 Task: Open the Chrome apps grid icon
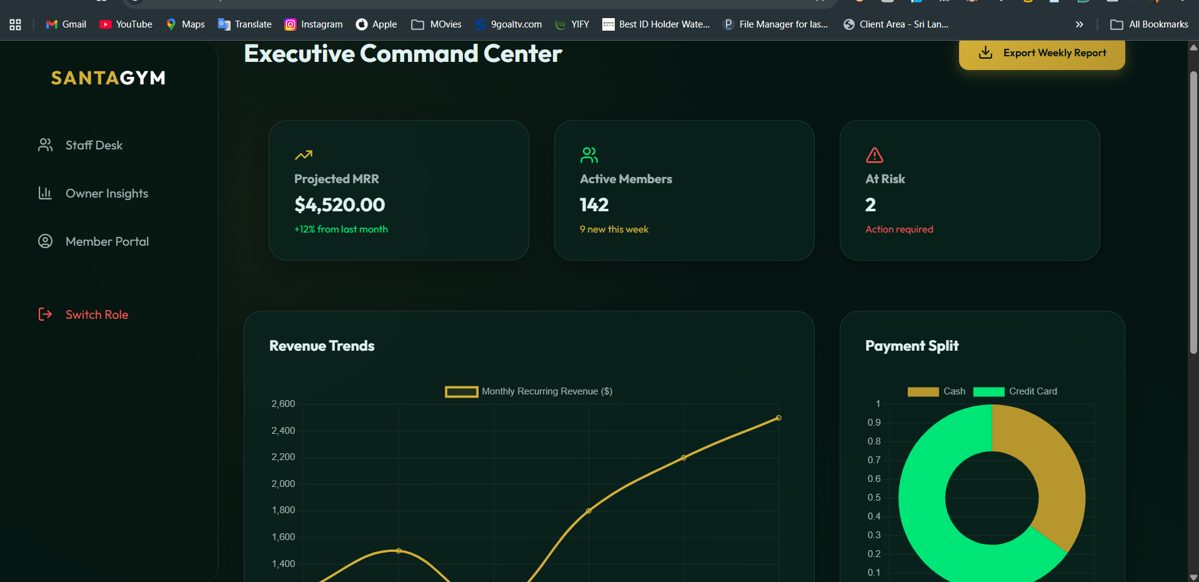(16, 24)
